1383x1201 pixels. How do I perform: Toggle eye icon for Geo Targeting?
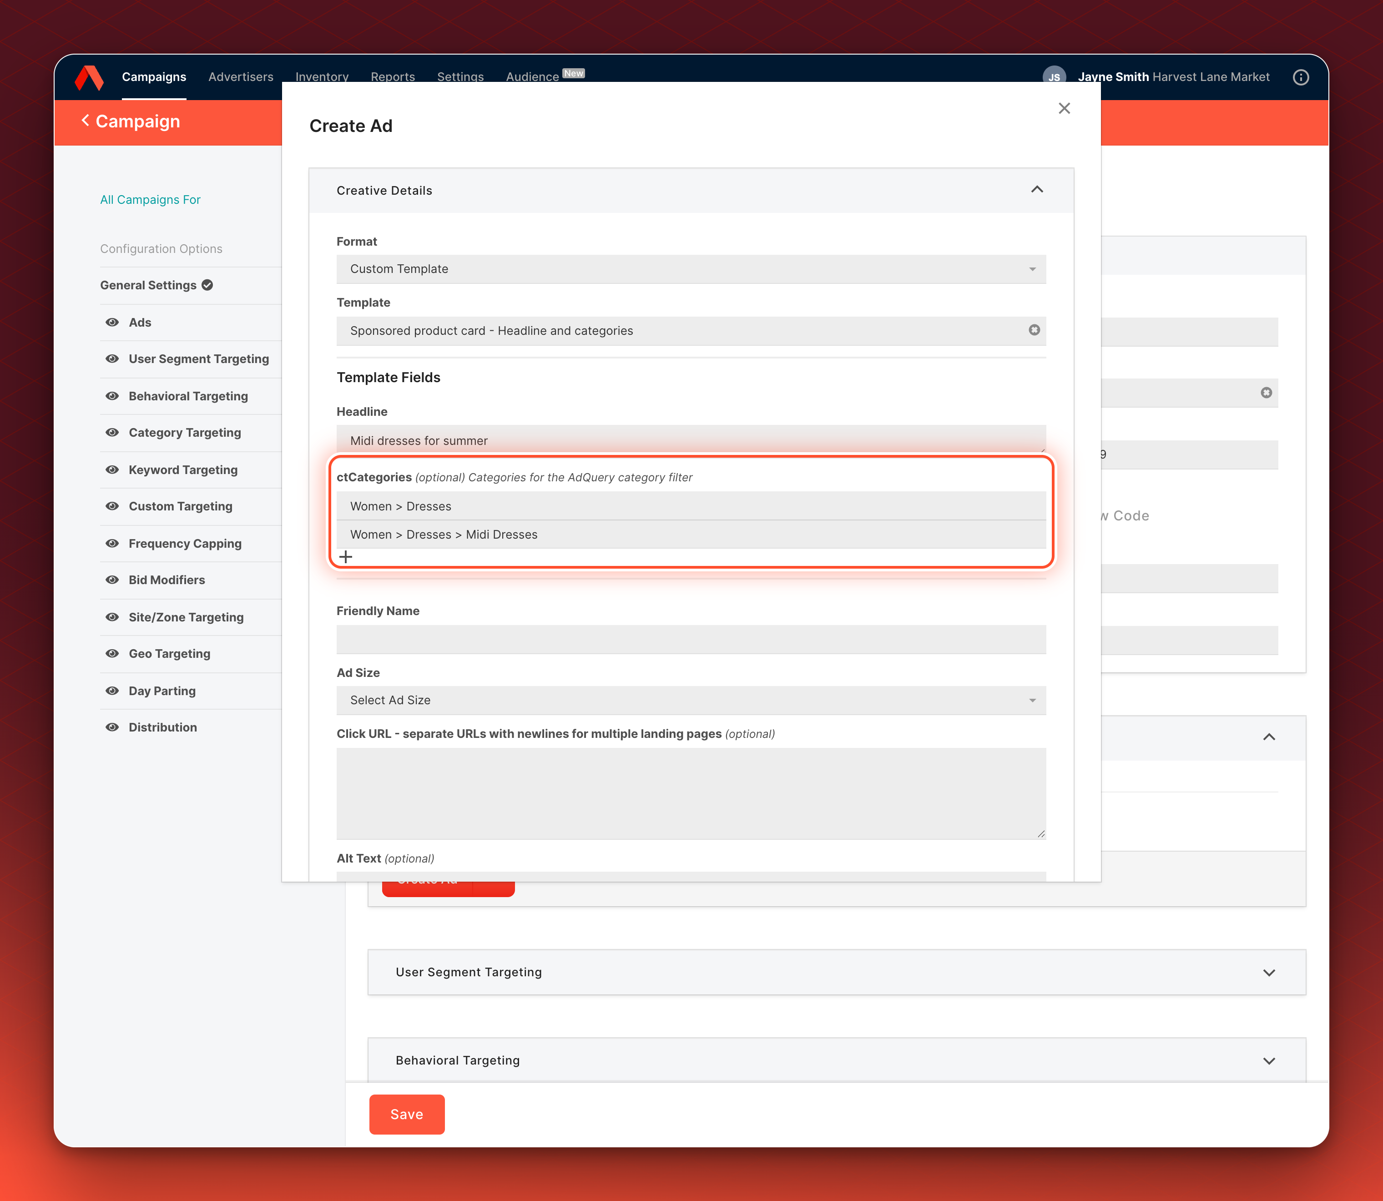pos(112,653)
